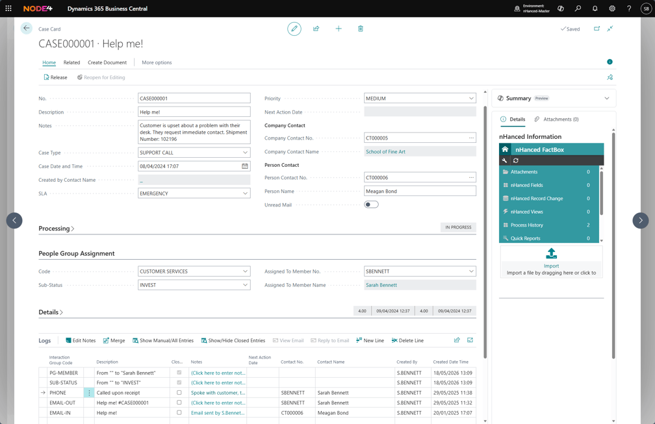Open the SLA dropdown
The width and height of the screenshot is (655, 424).
(x=245, y=193)
